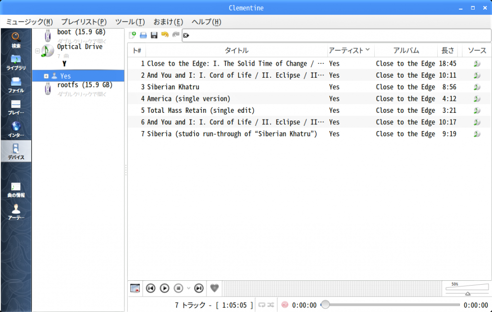Click source icon of track 5 row

coord(477,110)
